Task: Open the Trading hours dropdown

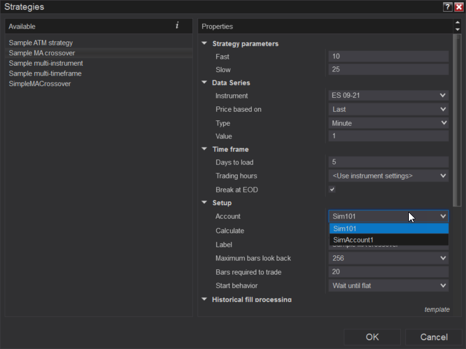Action: pos(388,176)
